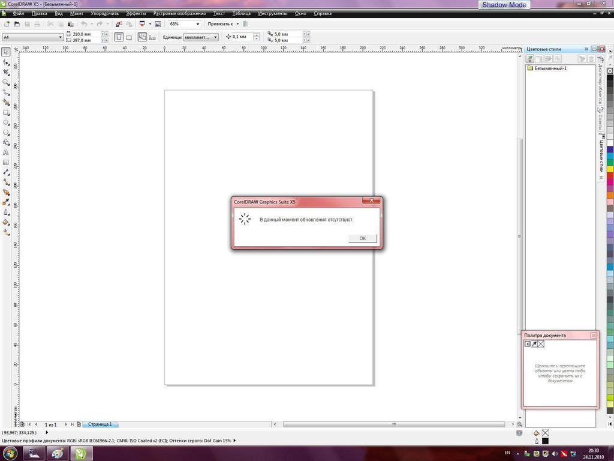Open the Эффекты menu
This screenshot has width=614, height=461.
click(x=136, y=13)
